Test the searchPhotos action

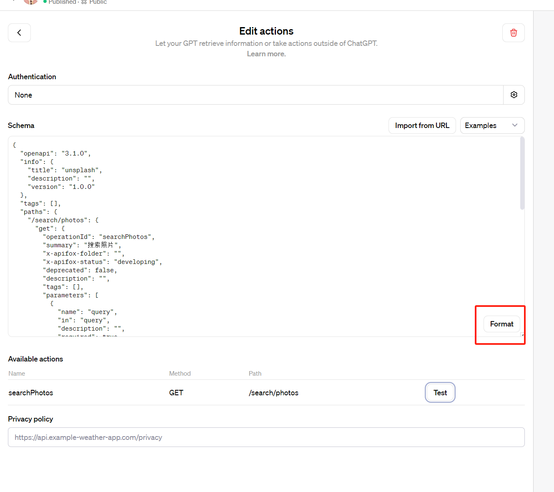coord(440,392)
